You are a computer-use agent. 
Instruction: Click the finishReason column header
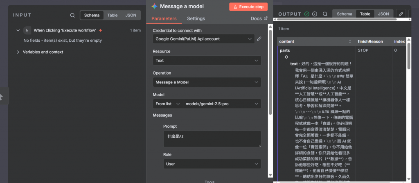click(x=374, y=41)
